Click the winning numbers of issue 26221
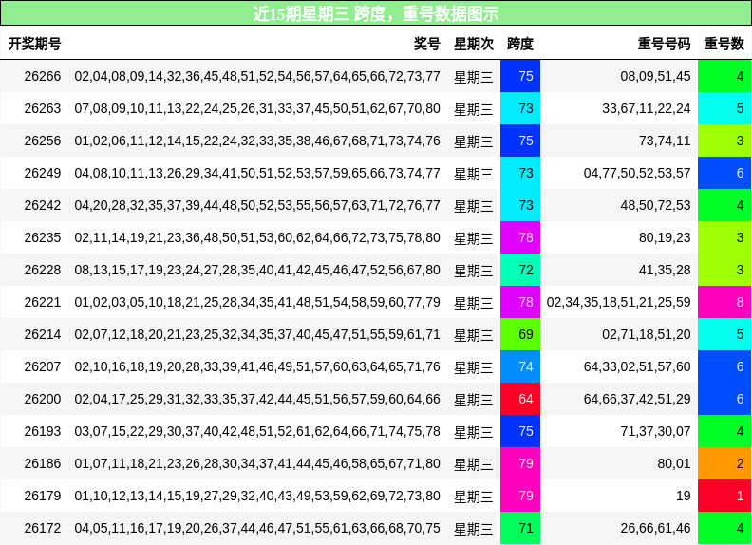Image resolution: width=752 pixels, height=545 pixels. pyautogui.click(x=257, y=302)
